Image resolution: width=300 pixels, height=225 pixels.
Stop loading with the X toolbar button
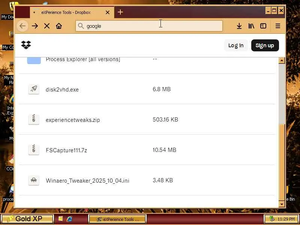point(47,26)
